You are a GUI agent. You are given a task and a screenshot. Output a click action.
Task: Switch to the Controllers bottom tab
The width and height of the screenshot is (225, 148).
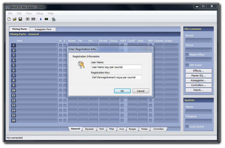point(158,129)
